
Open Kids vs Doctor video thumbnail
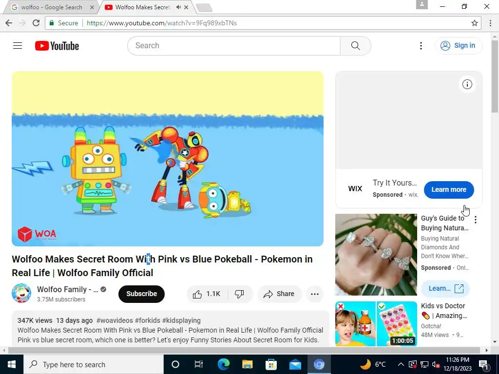(376, 324)
